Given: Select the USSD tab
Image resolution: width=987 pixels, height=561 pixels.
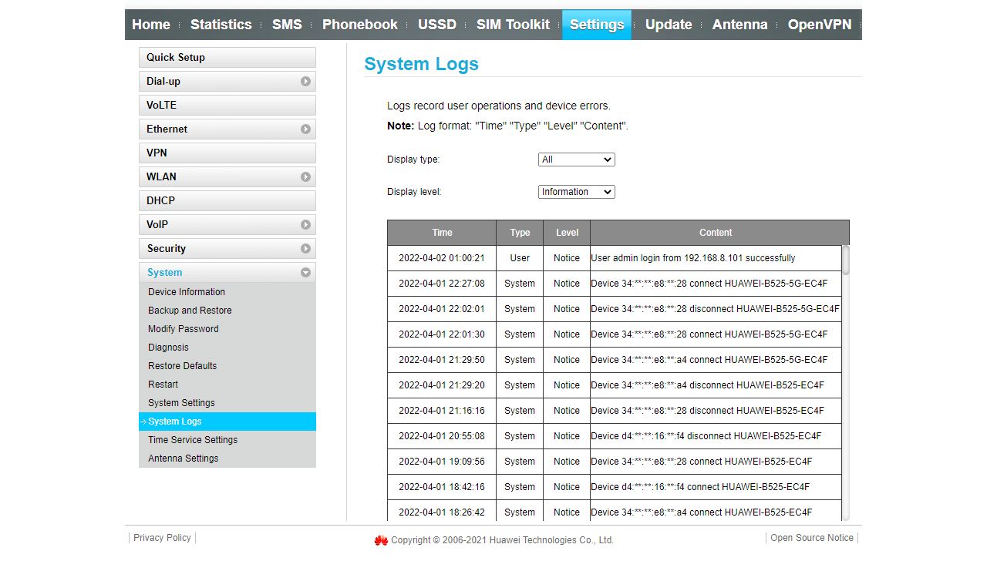Looking at the screenshot, I should [437, 25].
